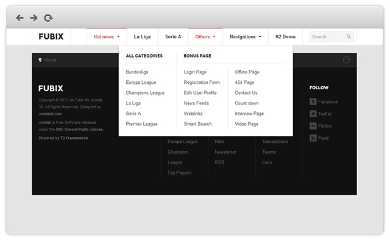Click the browser forward arrow

tap(34, 18)
